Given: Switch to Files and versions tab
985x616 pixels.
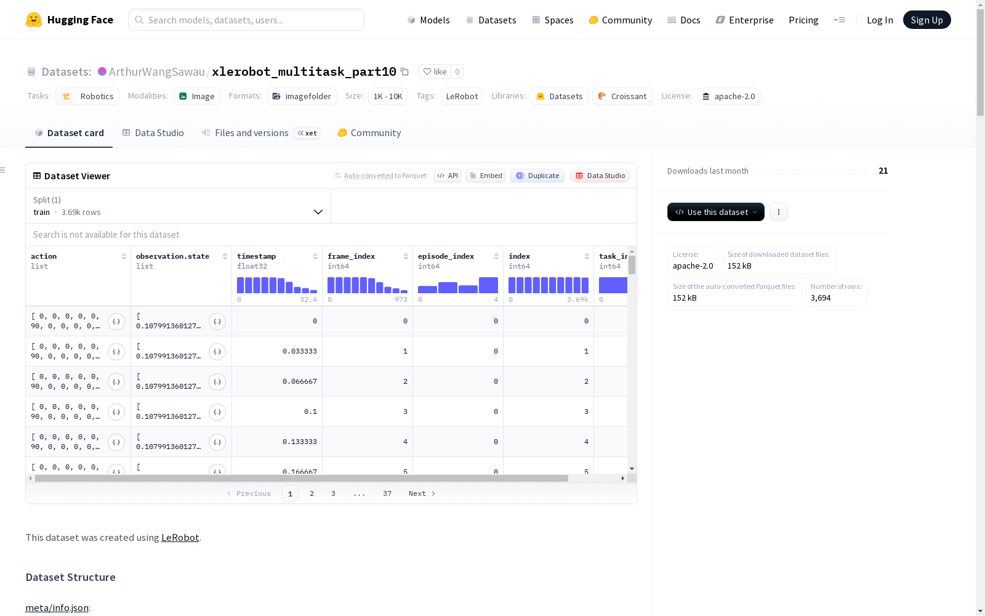Looking at the screenshot, I should pos(260,133).
